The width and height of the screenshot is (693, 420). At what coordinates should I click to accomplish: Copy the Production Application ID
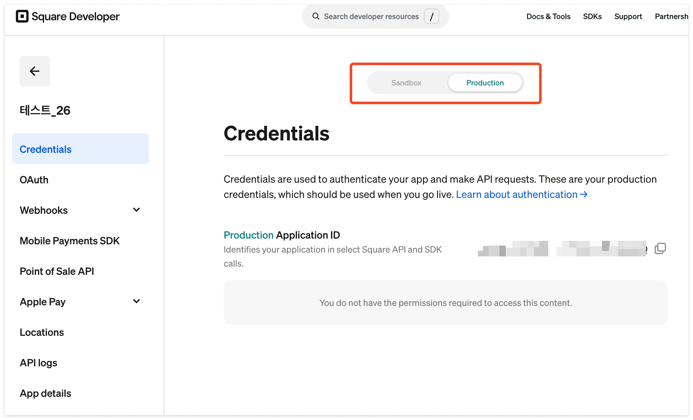pos(660,248)
